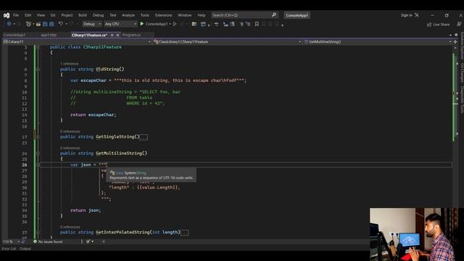This screenshot has height=261, width=464.
Task: Click the feedback person icon at top right
Action: [459, 24]
